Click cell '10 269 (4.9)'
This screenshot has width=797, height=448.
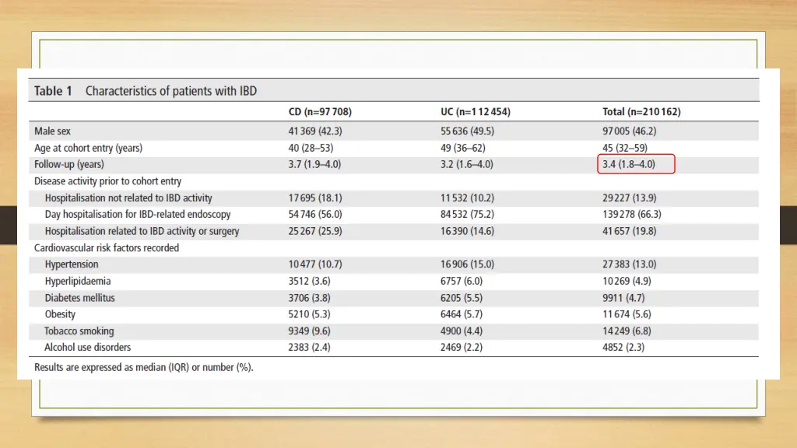(x=627, y=281)
